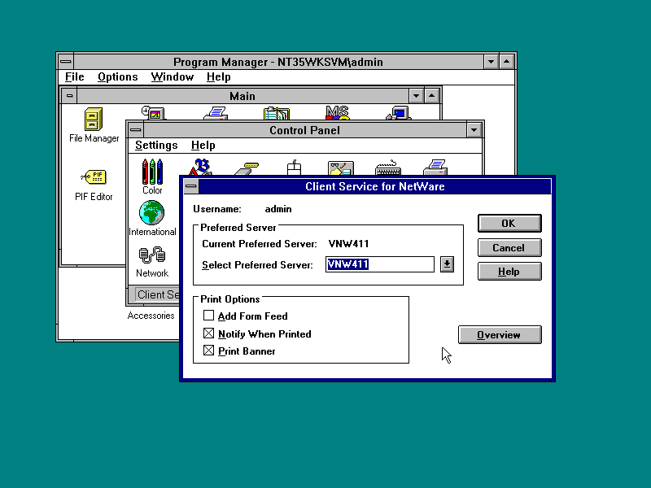Open the Help menu in Program Manager
This screenshot has width=651, height=488.
click(218, 76)
